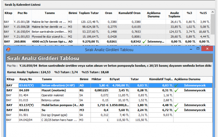The image size is (218, 137).
Task: Click green checkmark on Beton vibratörü row
Action: (176, 85)
